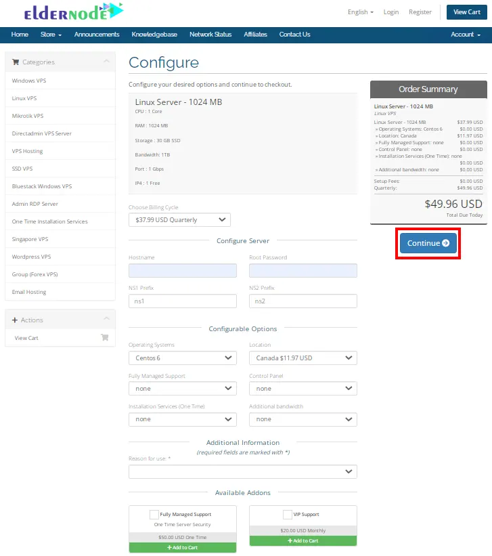
Task: Open the Reason for use dropdown
Action: (x=243, y=471)
